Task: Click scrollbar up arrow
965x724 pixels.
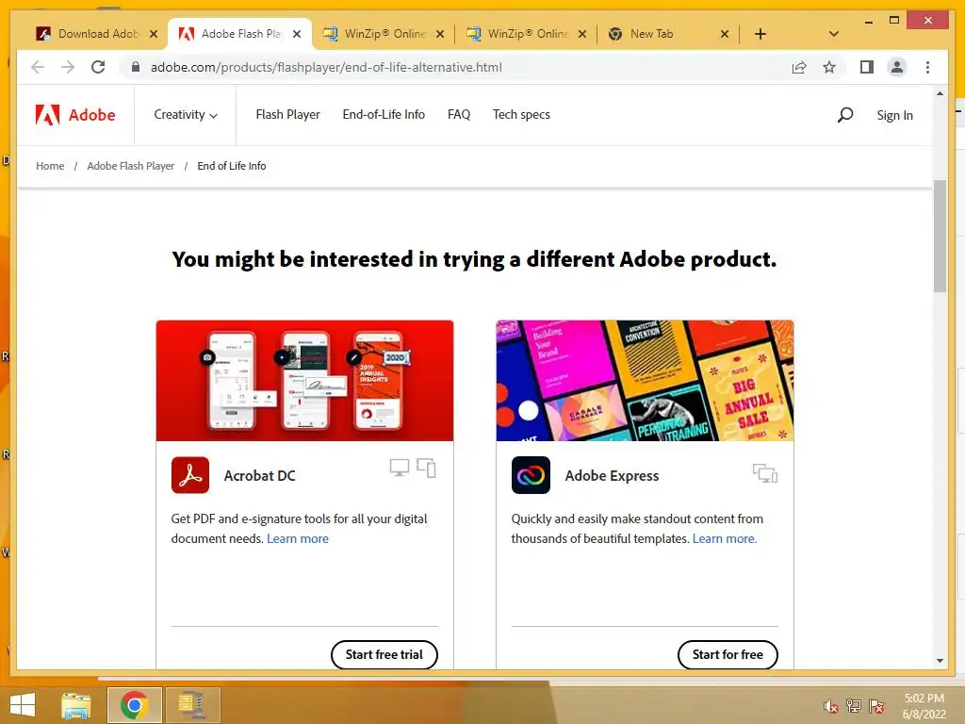Action: (940, 93)
